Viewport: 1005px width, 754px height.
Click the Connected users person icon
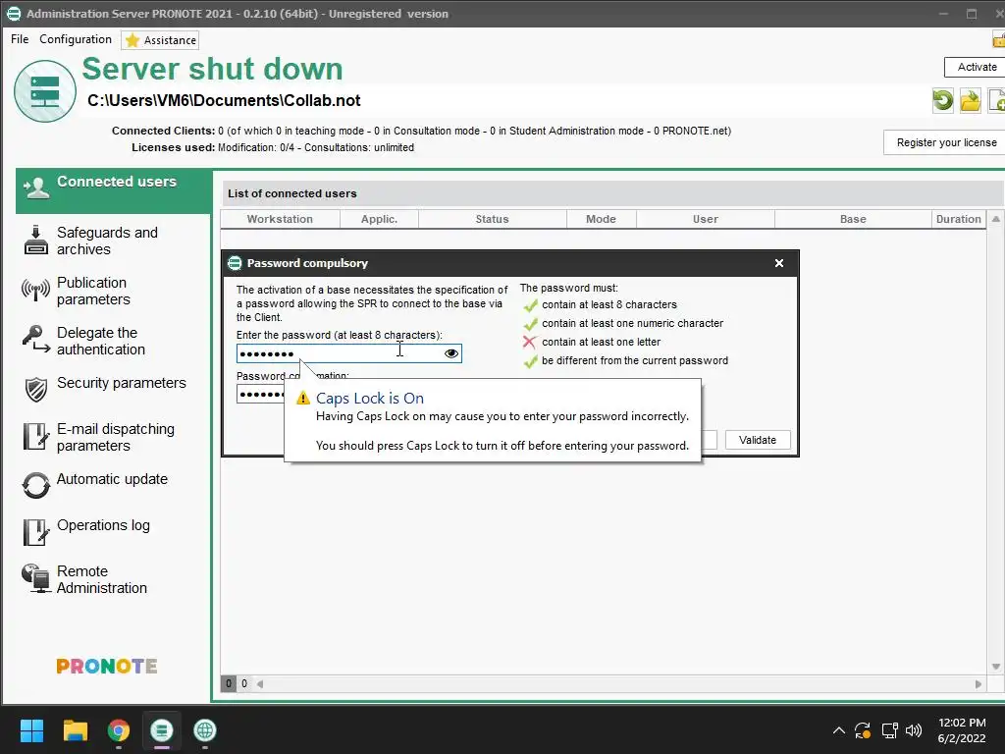pos(36,188)
